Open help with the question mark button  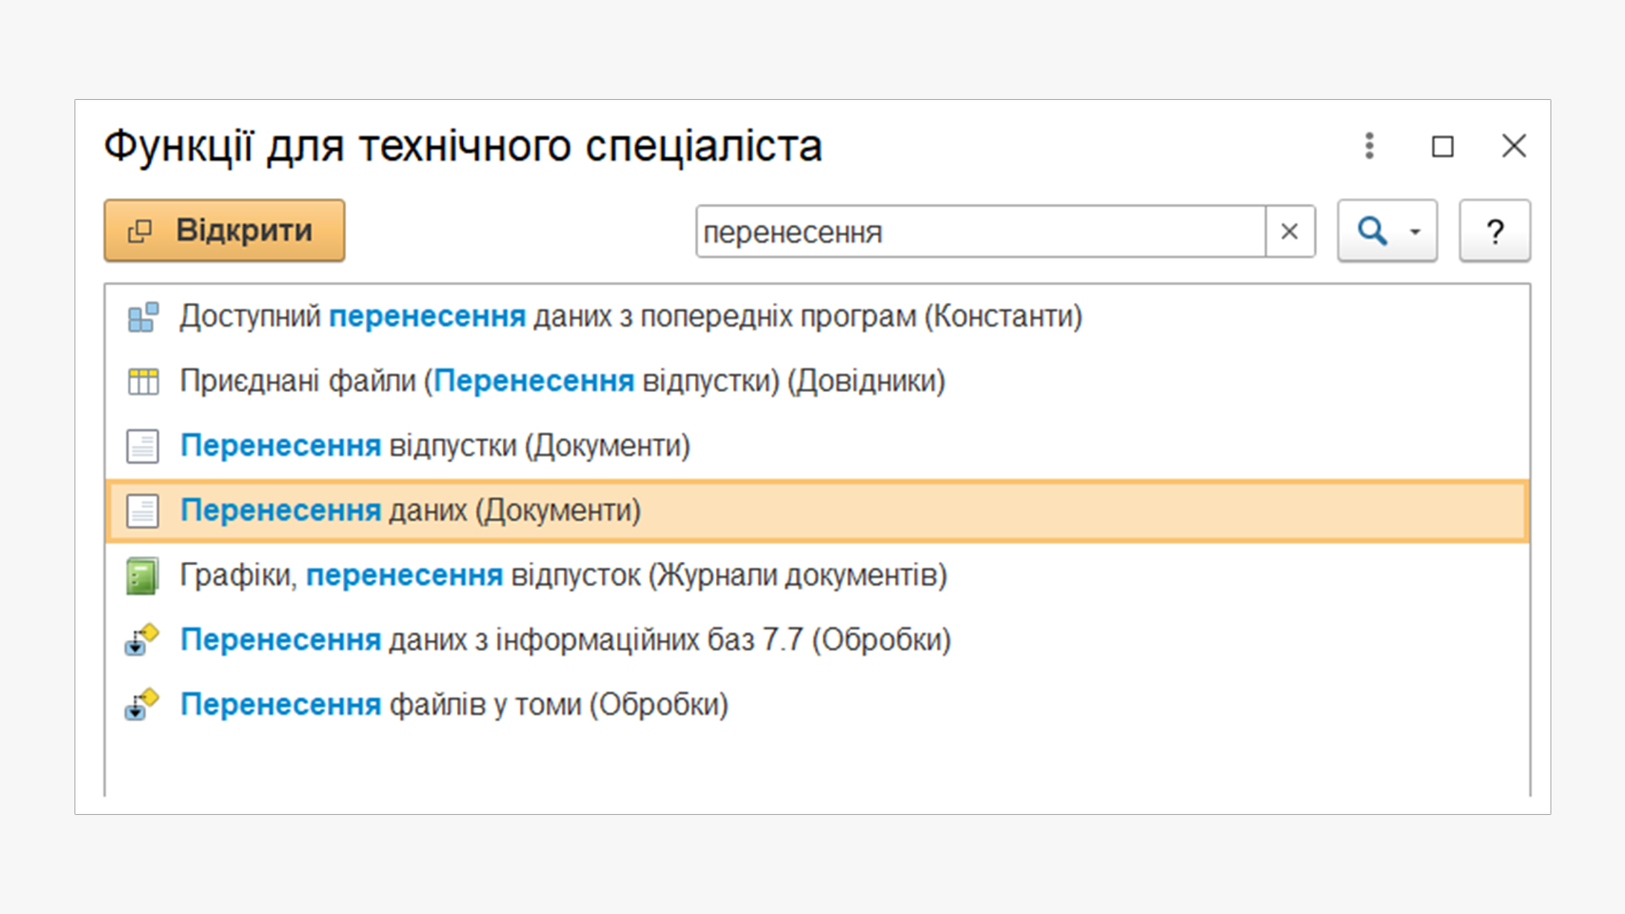click(x=1495, y=231)
